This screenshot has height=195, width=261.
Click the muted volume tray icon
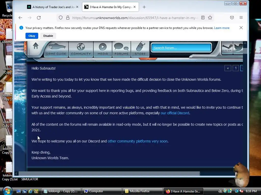[241, 191]
